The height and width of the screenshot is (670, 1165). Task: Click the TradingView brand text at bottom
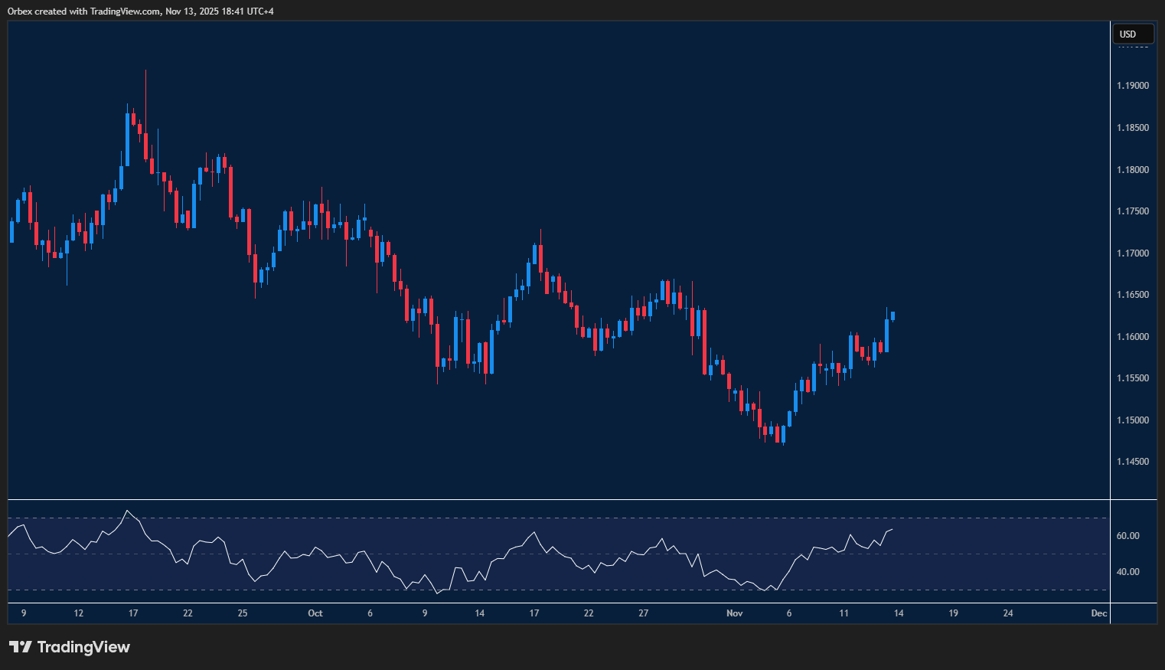pyautogui.click(x=83, y=647)
